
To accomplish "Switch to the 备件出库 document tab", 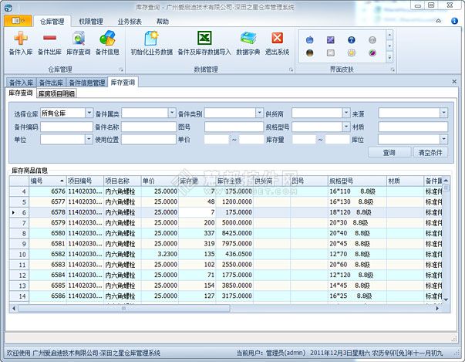I will pos(51,83).
